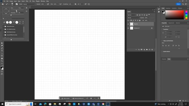This screenshot has height=106, width=189.
Task: Toggle pressure for opacity icon
Action: (x=48, y=4)
